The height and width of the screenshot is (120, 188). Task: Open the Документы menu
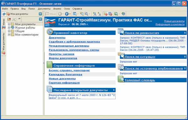[x=44, y=9]
